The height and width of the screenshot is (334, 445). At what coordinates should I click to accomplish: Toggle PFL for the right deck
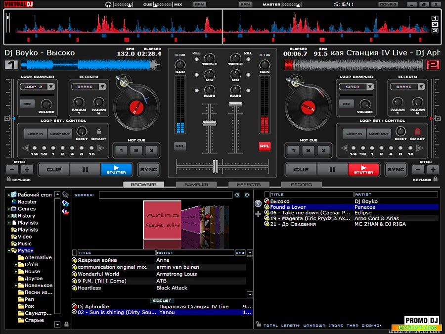[x=265, y=146]
